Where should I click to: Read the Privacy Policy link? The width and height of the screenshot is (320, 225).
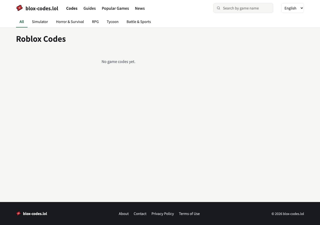163,214
